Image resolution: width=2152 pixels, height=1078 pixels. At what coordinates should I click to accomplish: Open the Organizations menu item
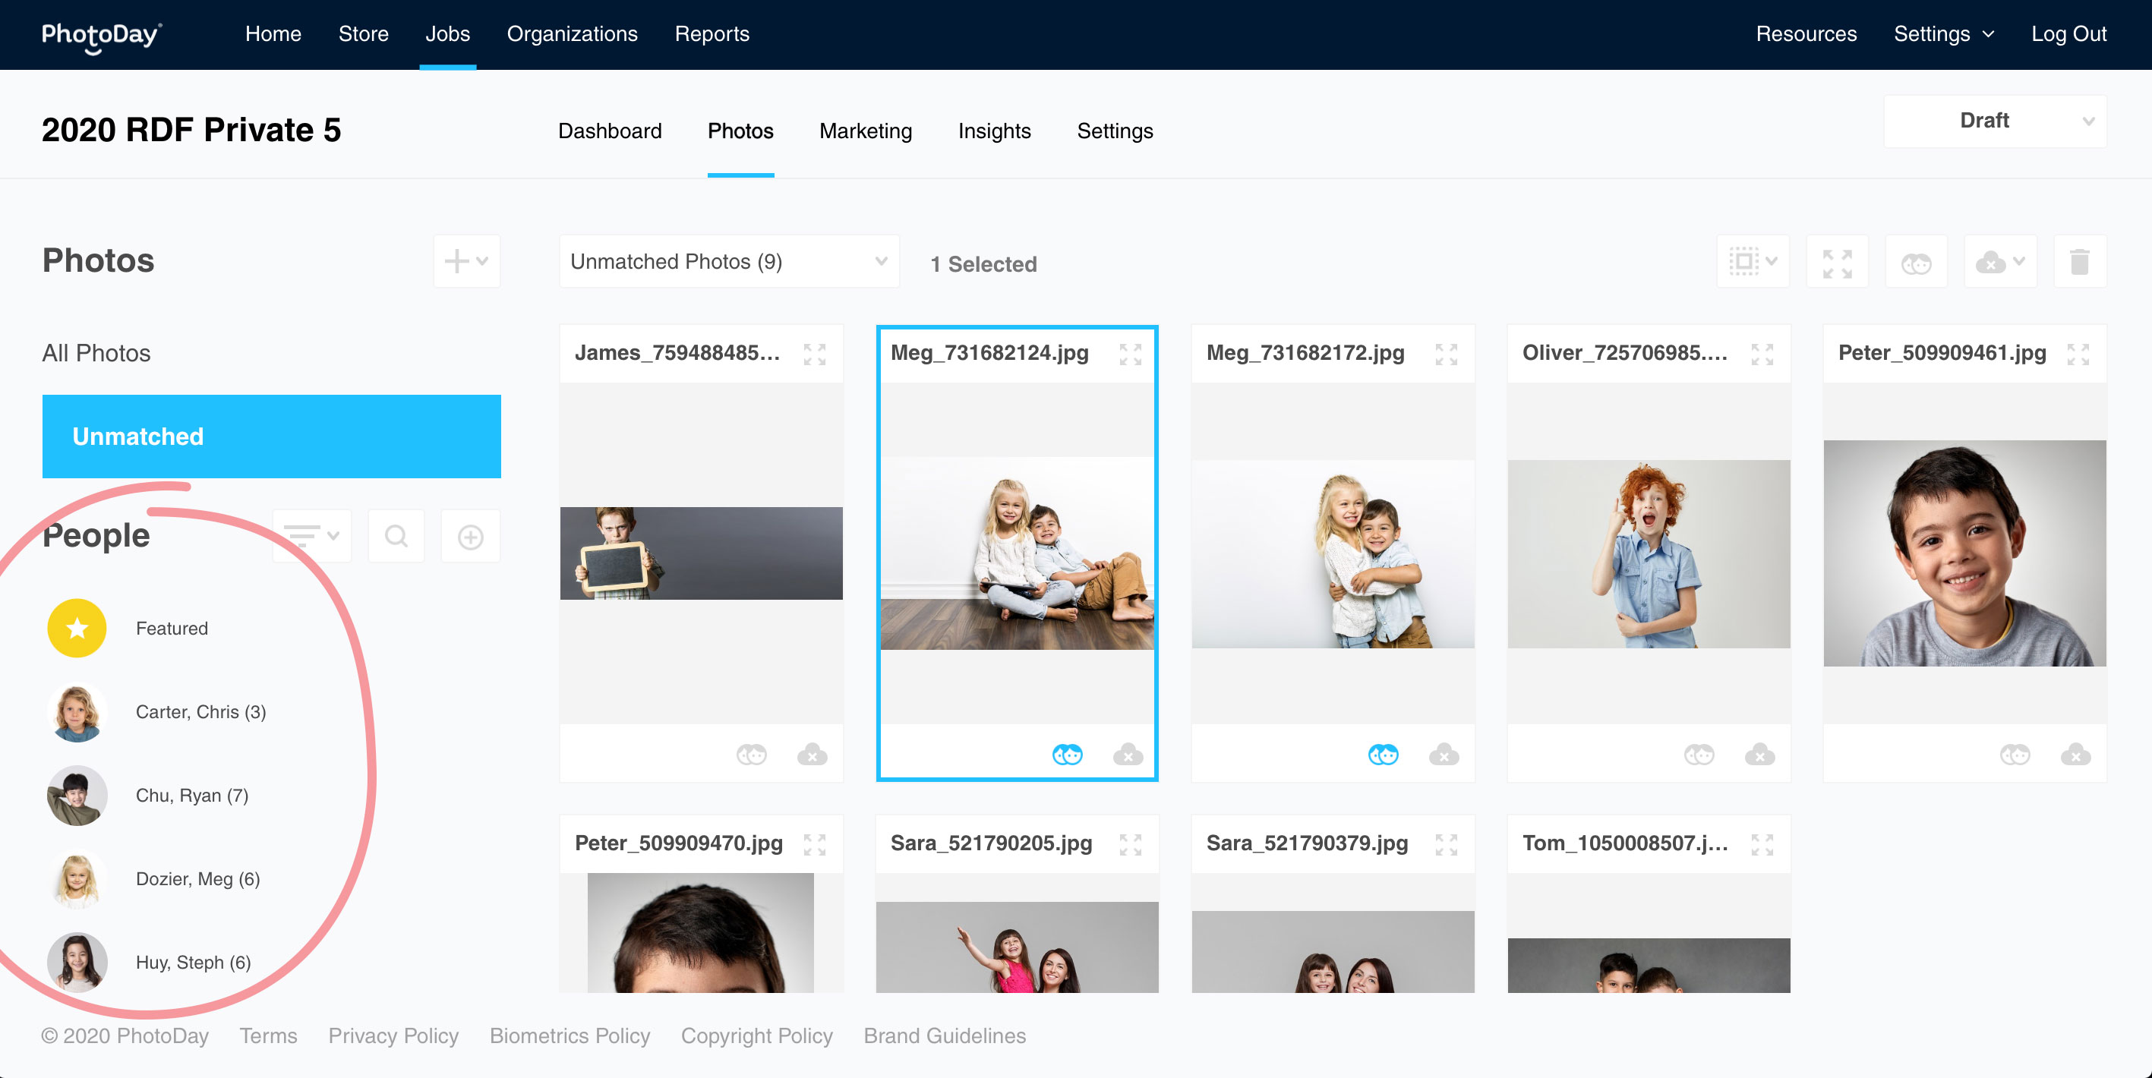(x=573, y=34)
